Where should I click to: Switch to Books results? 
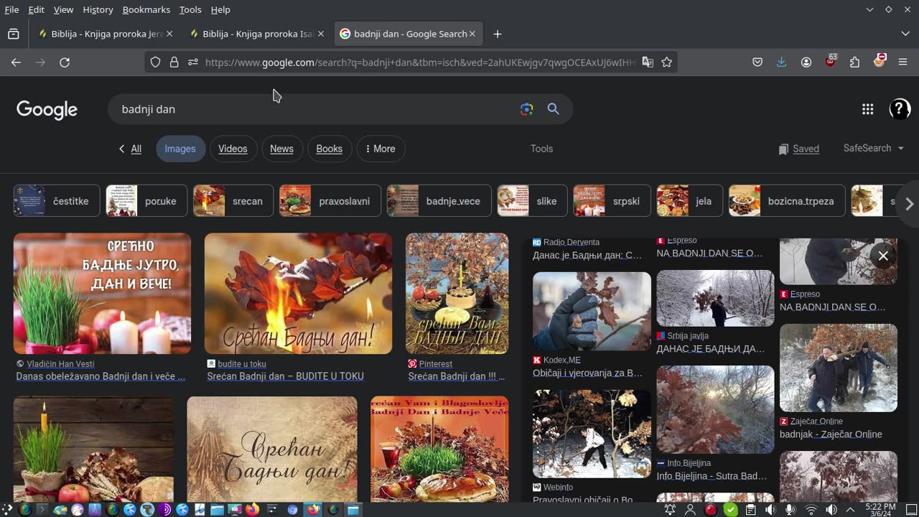[x=330, y=149]
